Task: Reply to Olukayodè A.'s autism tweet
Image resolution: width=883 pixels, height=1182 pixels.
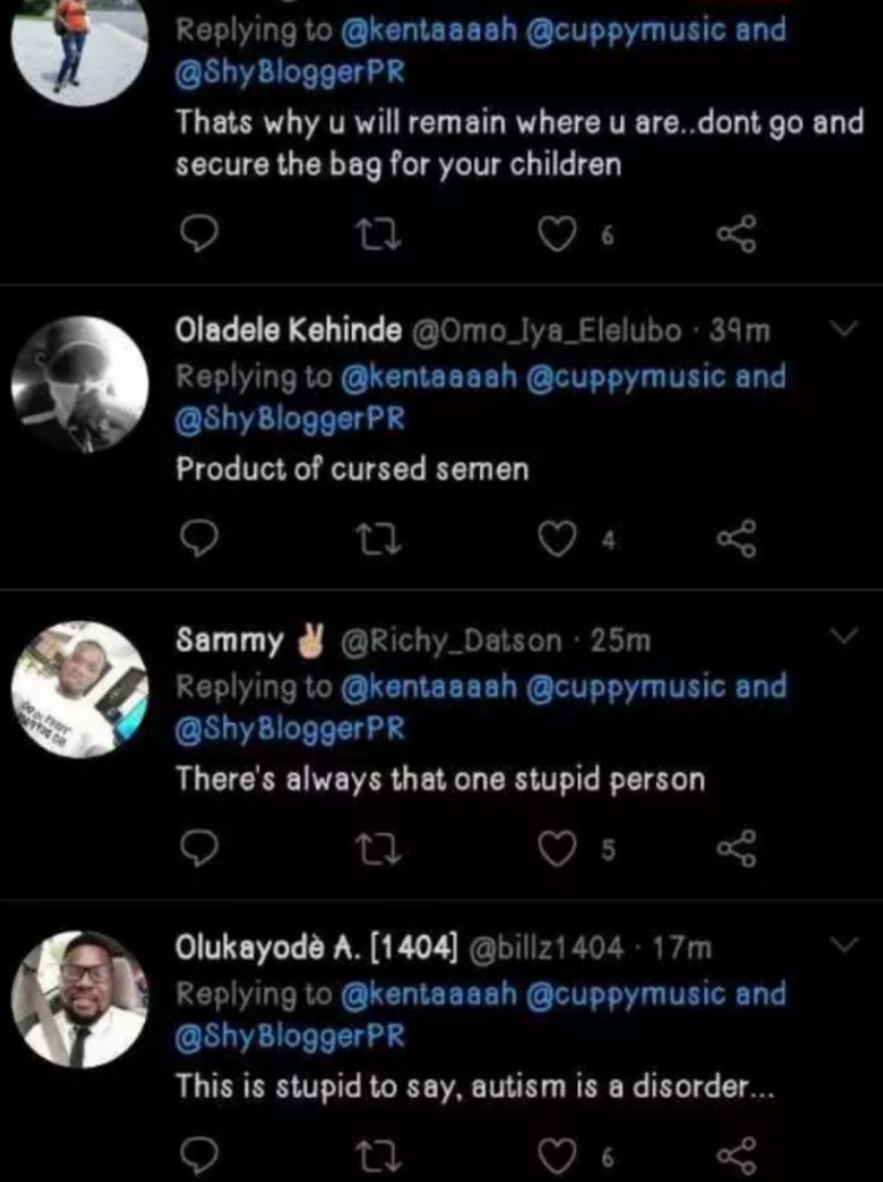Action: (x=200, y=1156)
